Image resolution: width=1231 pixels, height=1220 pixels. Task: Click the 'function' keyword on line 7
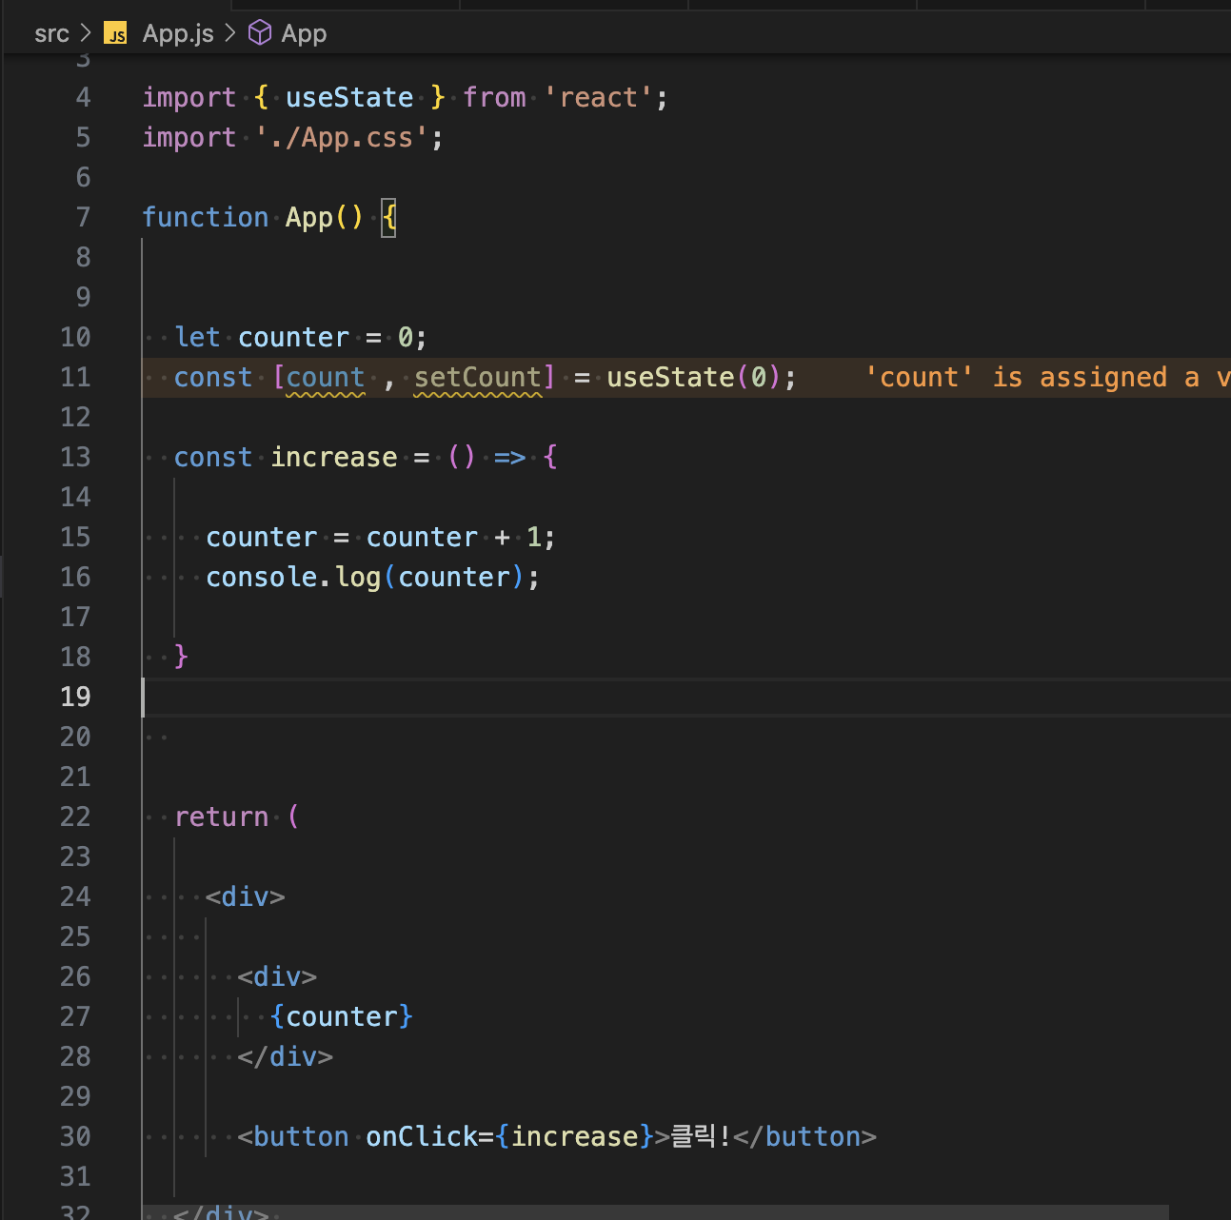point(206,217)
